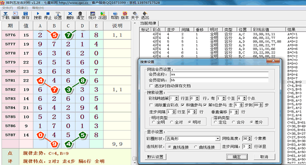Open the 规律(E) menu

coord(23,8)
